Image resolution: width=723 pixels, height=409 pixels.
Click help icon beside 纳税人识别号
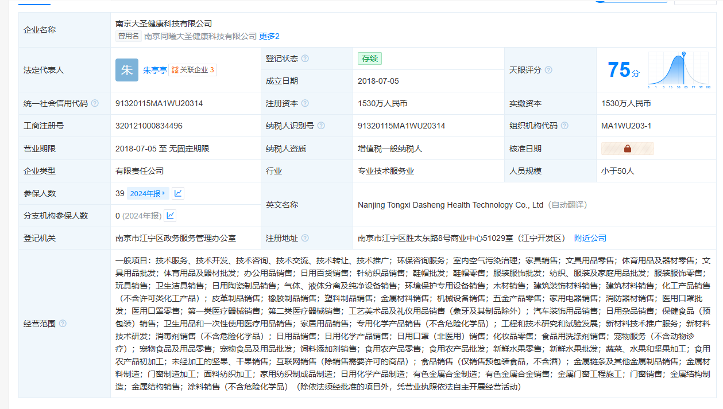[321, 126]
